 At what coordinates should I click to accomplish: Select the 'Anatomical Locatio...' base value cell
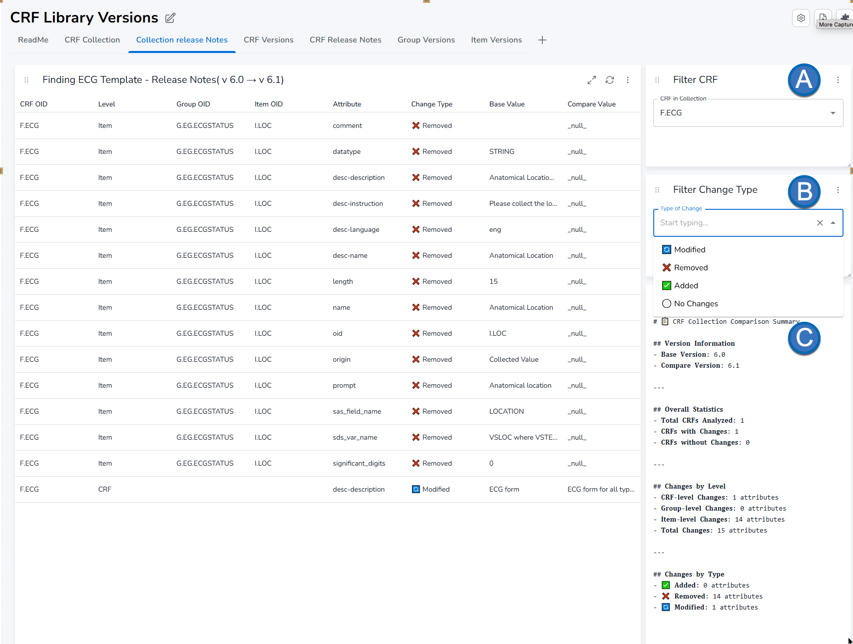521,178
